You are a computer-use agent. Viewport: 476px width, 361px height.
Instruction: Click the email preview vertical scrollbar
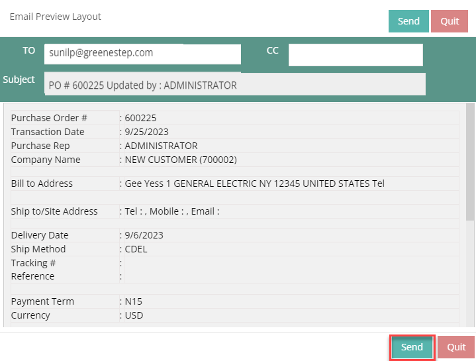pyautogui.click(x=470, y=162)
